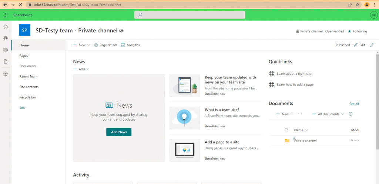379x184 pixels.
Task: Open My sites globe icon in left rail
Action: pos(6,38)
